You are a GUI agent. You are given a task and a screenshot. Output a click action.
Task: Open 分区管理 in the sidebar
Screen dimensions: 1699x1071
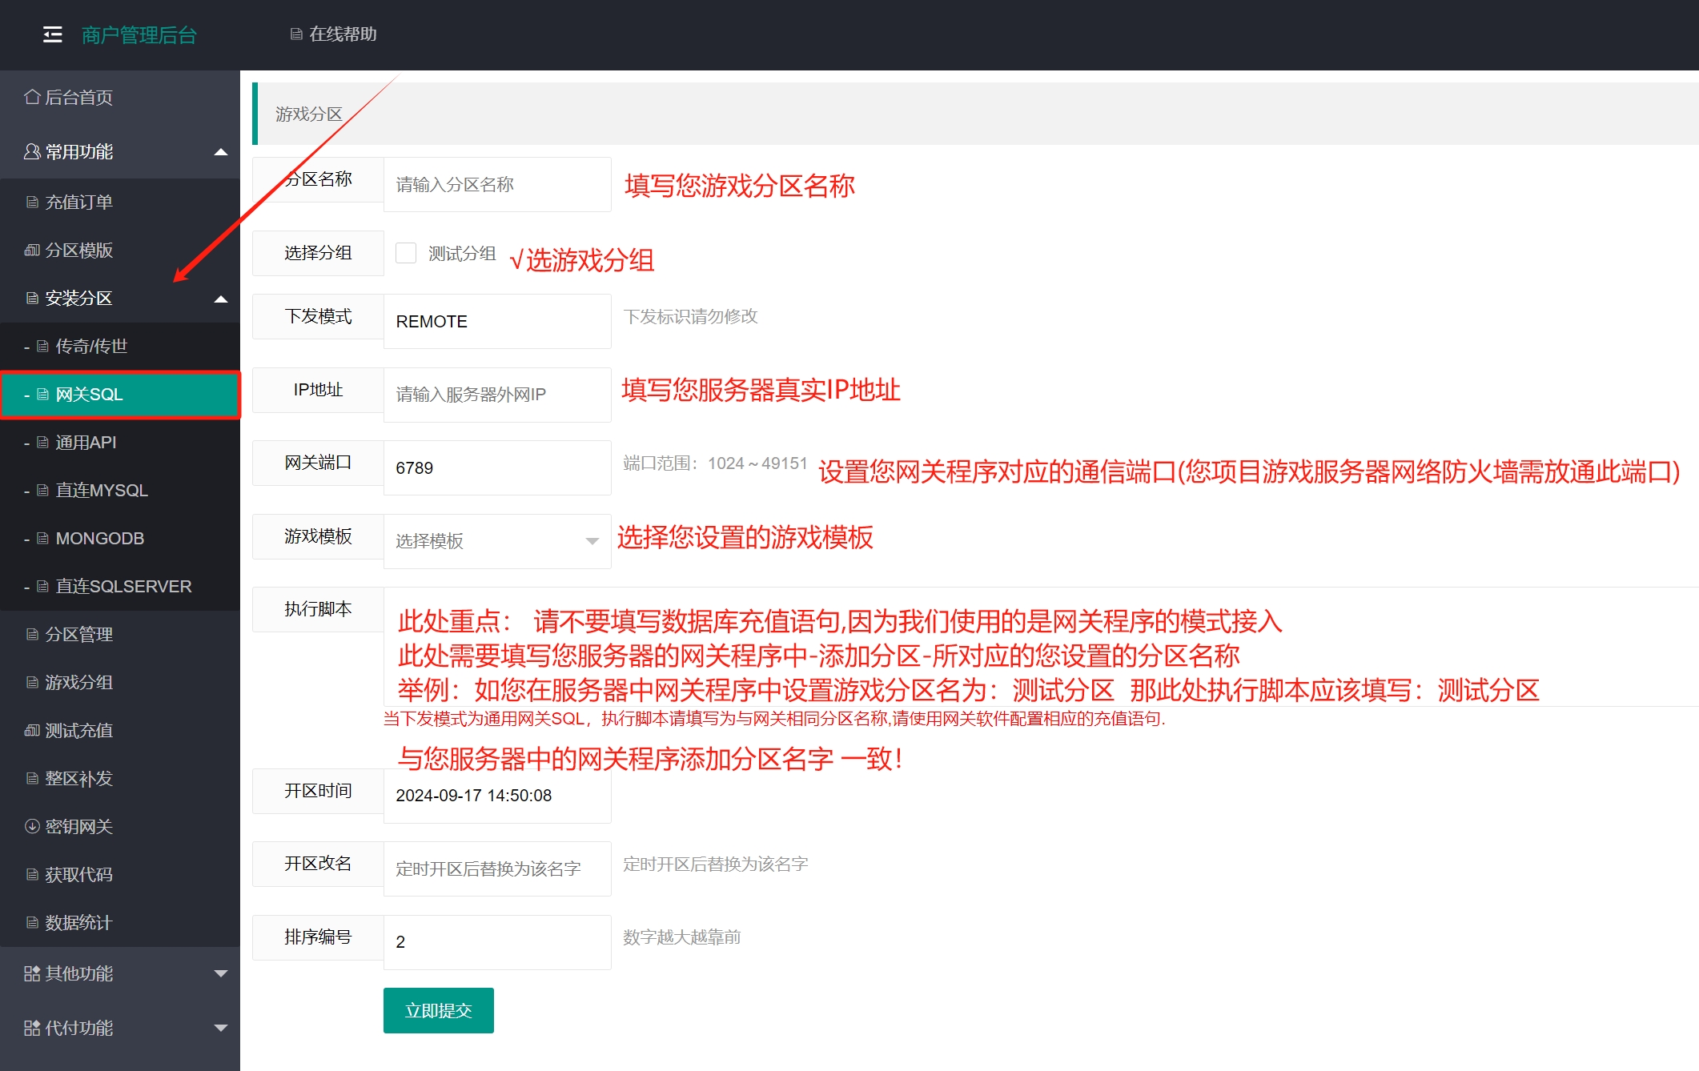click(x=120, y=634)
